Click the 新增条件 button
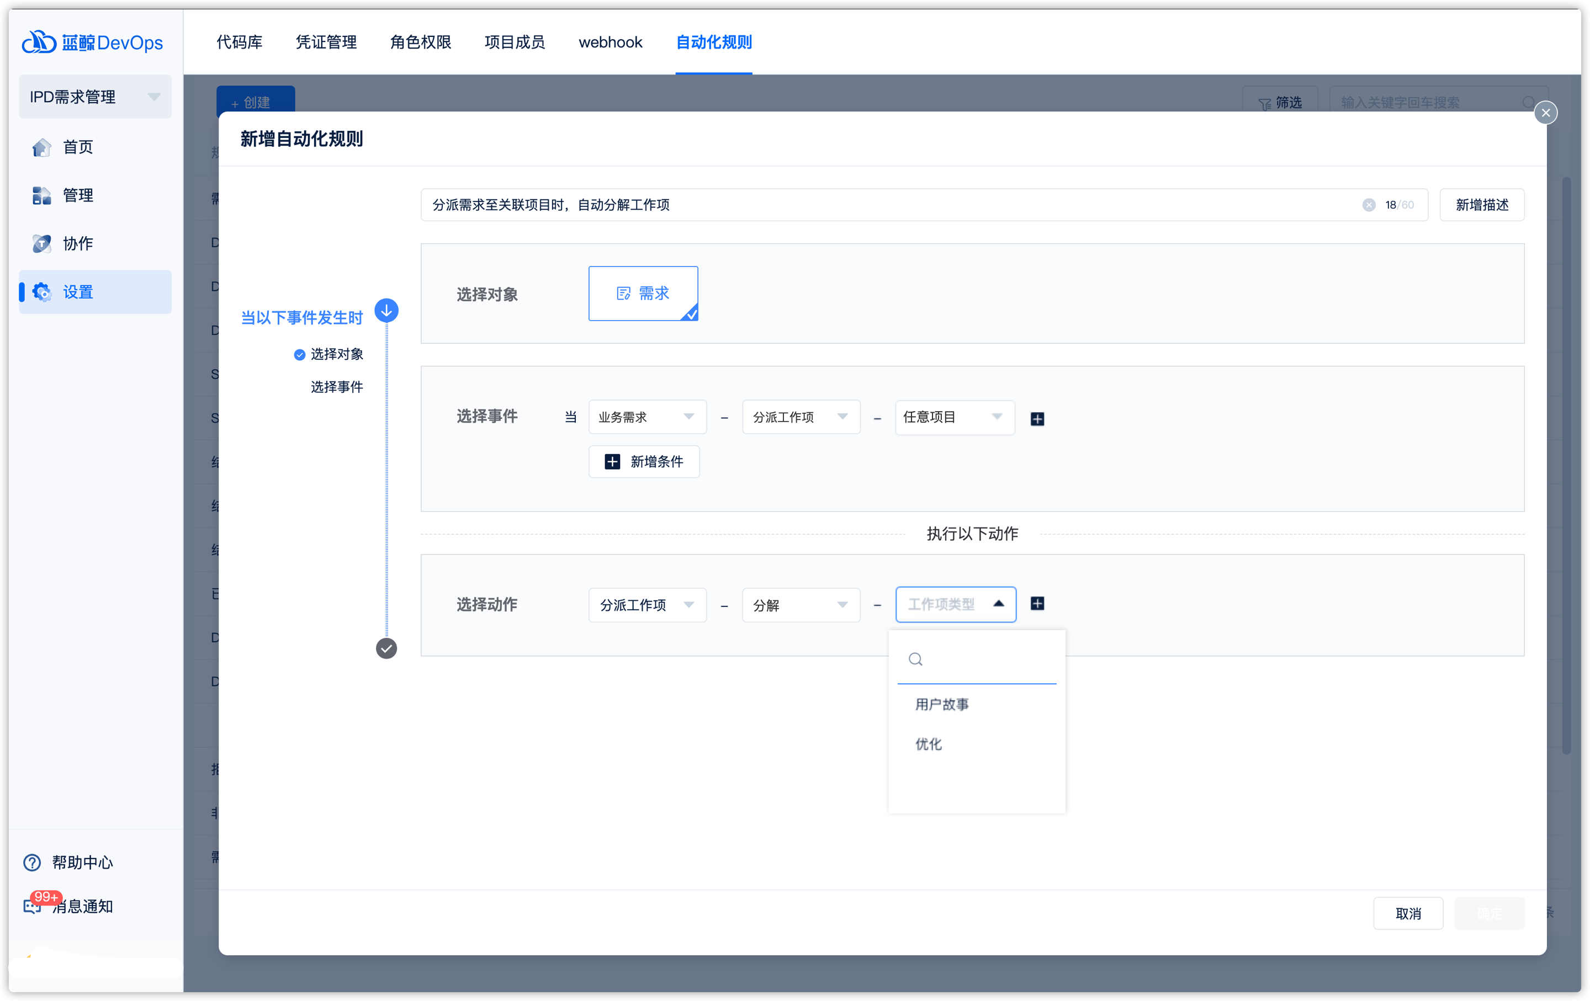 (x=644, y=461)
